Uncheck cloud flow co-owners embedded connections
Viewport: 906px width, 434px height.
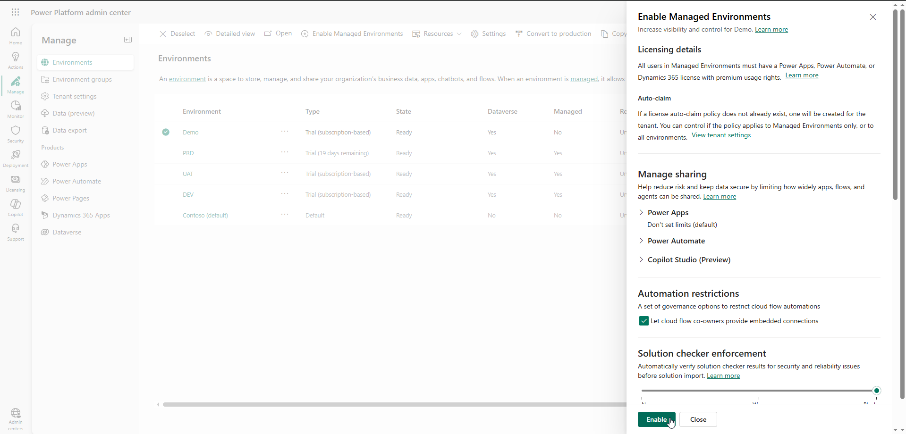click(644, 321)
